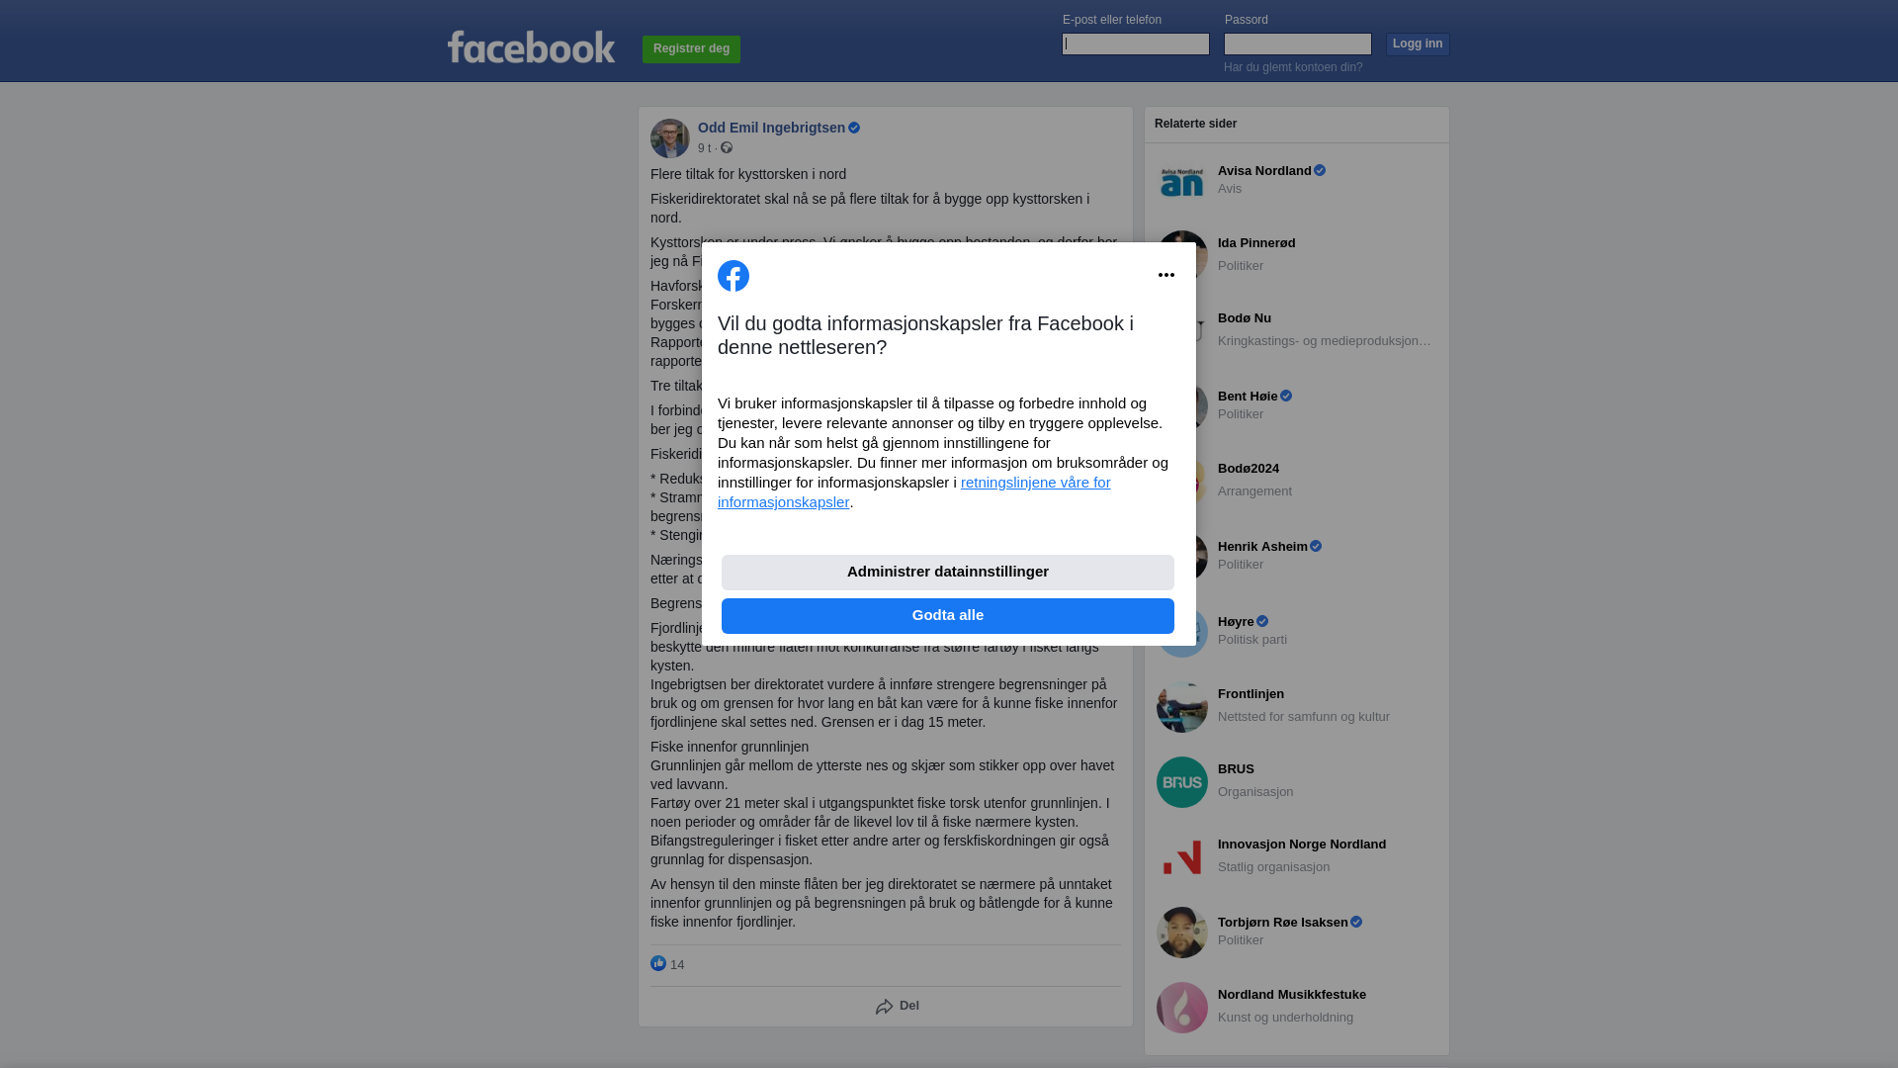Click the Facebook logo in header
The width and height of the screenshot is (1898, 1068).
tap(531, 46)
